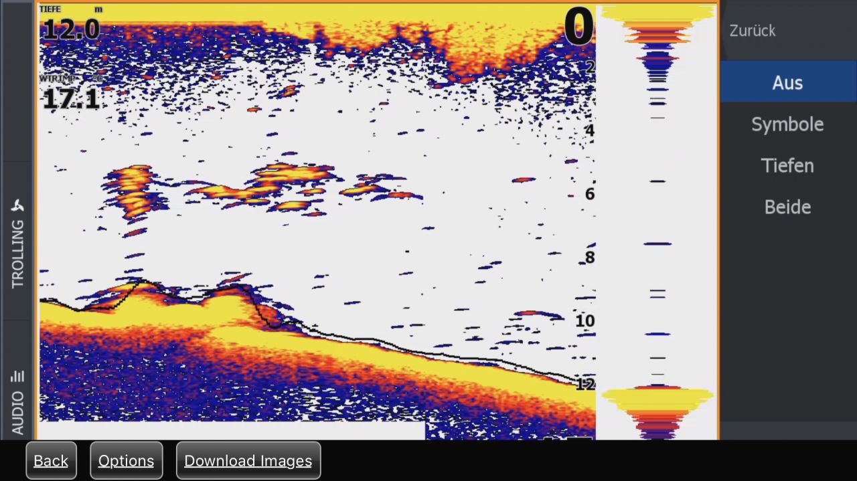Image resolution: width=857 pixels, height=481 pixels.
Task: Go back with the "Zurück" menu item
Action: [753, 31]
